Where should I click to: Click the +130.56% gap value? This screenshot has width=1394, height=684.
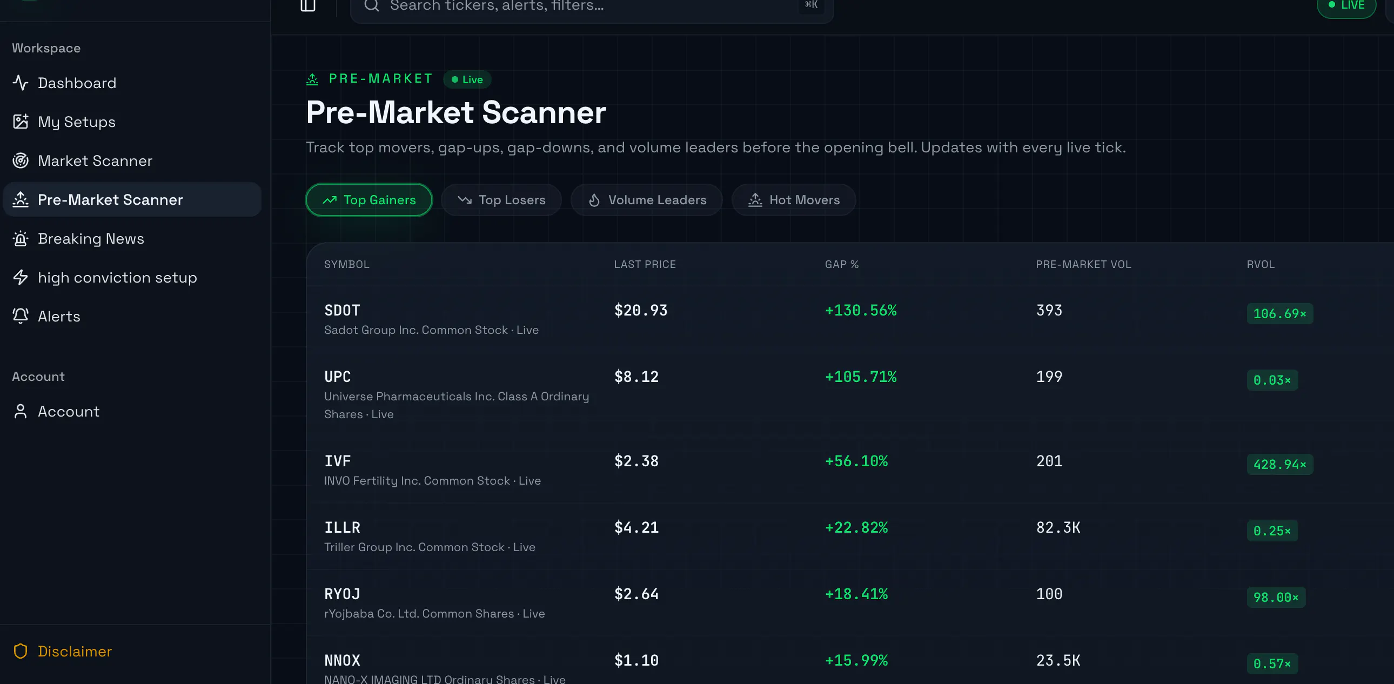[861, 311]
